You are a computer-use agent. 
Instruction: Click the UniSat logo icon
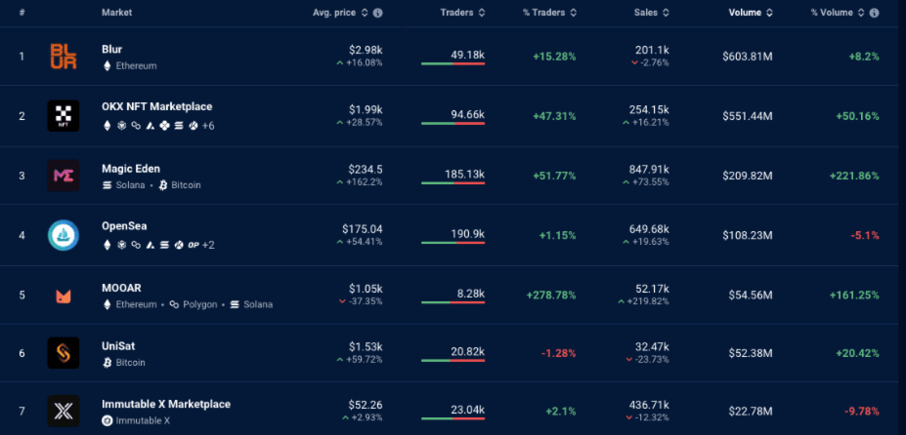[64, 353]
